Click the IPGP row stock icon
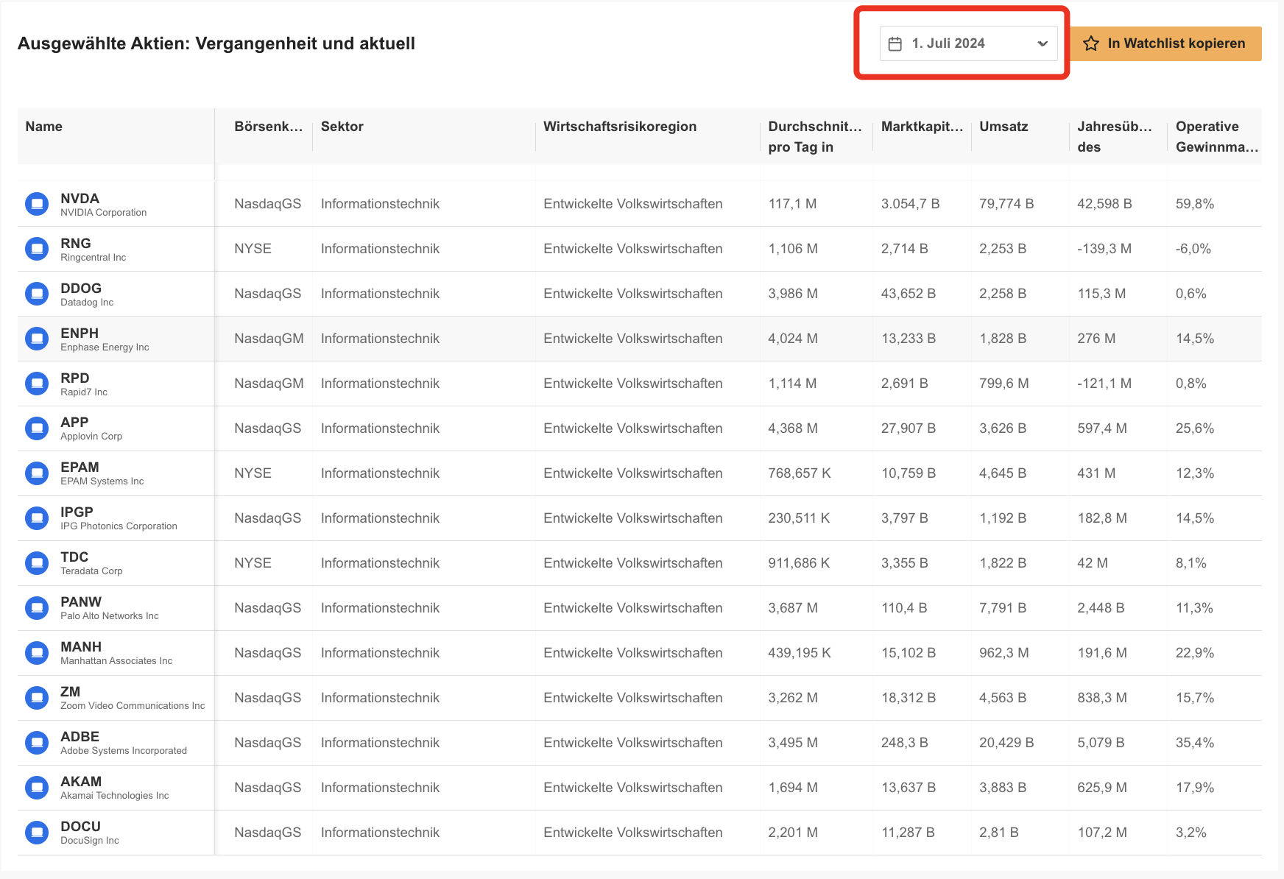 tap(37, 518)
